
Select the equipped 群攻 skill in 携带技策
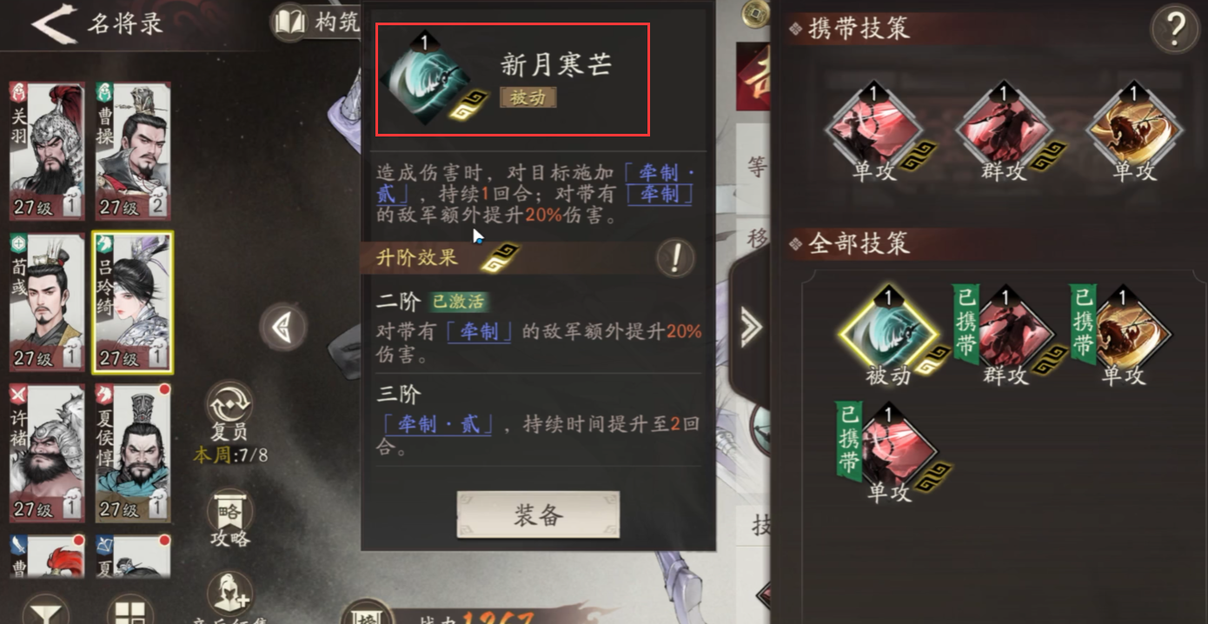(x=1004, y=130)
